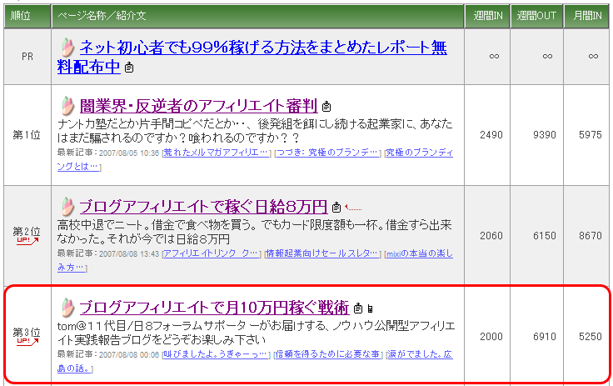Click the PR label in the rank column
This screenshot has width=613, height=386.
tap(27, 57)
